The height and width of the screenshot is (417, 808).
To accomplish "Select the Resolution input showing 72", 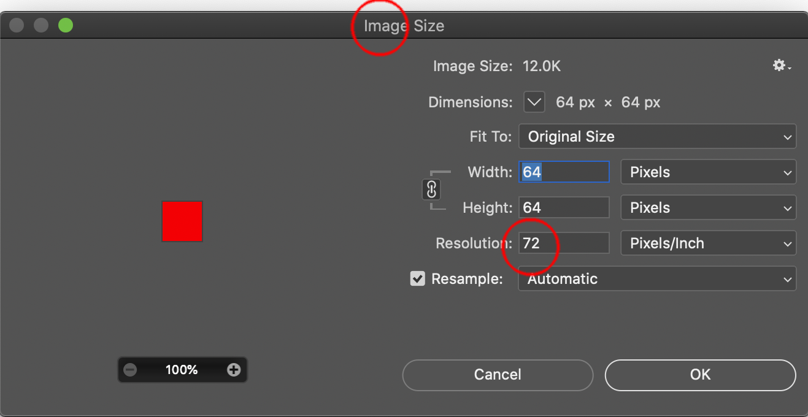I will click(x=563, y=243).
